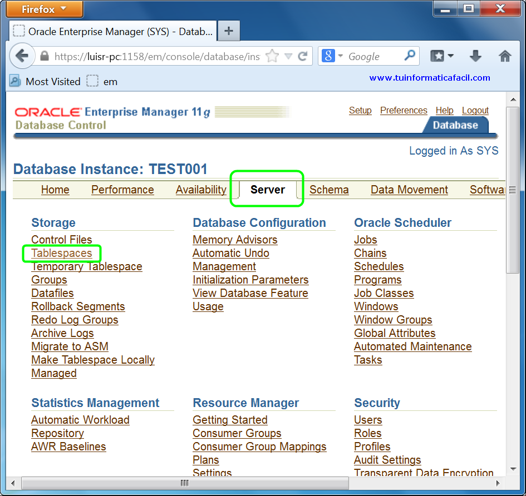
Task: Open the bookmarks menu star button
Action: (437, 56)
